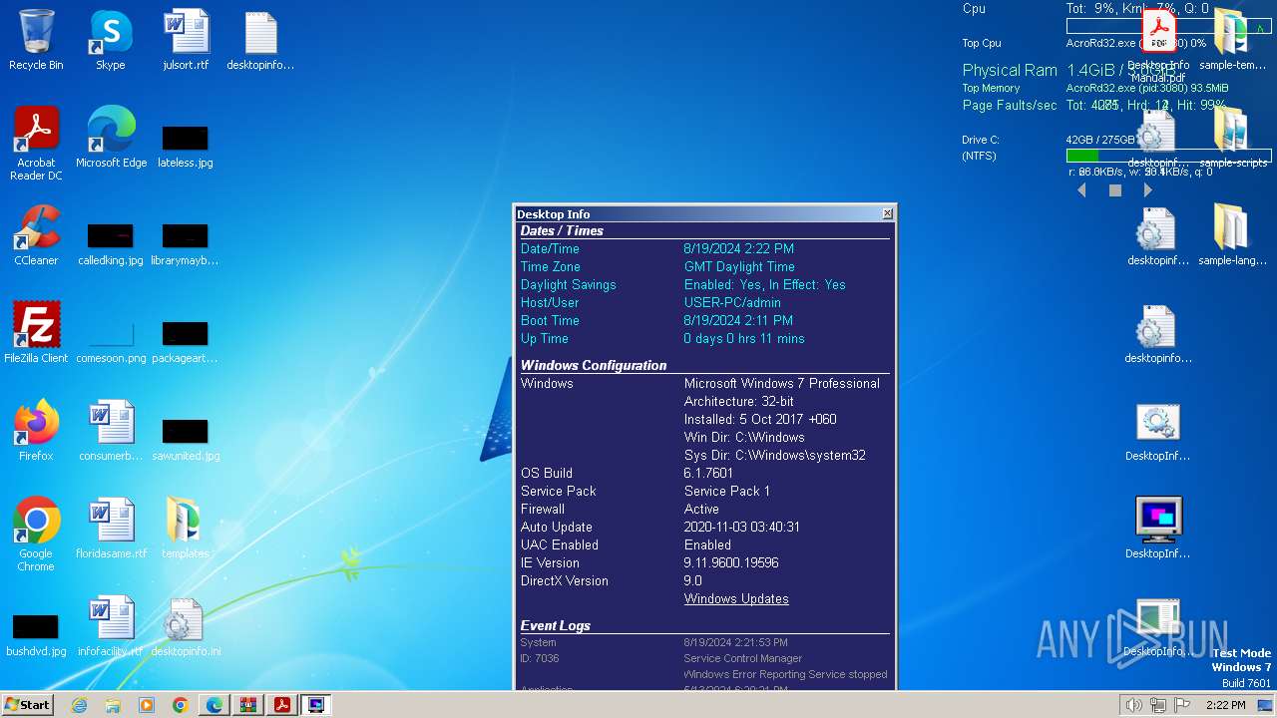Screen dimensions: 1277x718
Task: Select the sawunited.jpg file
Action: 186,439
